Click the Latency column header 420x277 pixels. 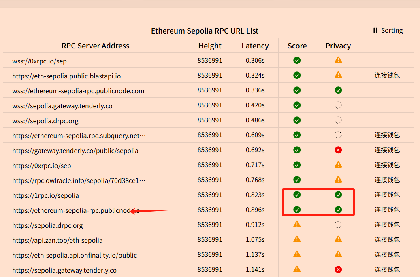tap(255, 46)
